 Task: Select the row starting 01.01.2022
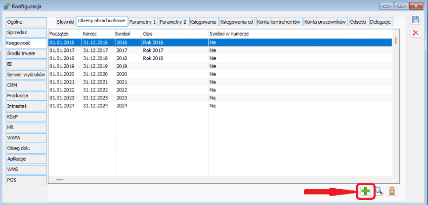(220, 90)
